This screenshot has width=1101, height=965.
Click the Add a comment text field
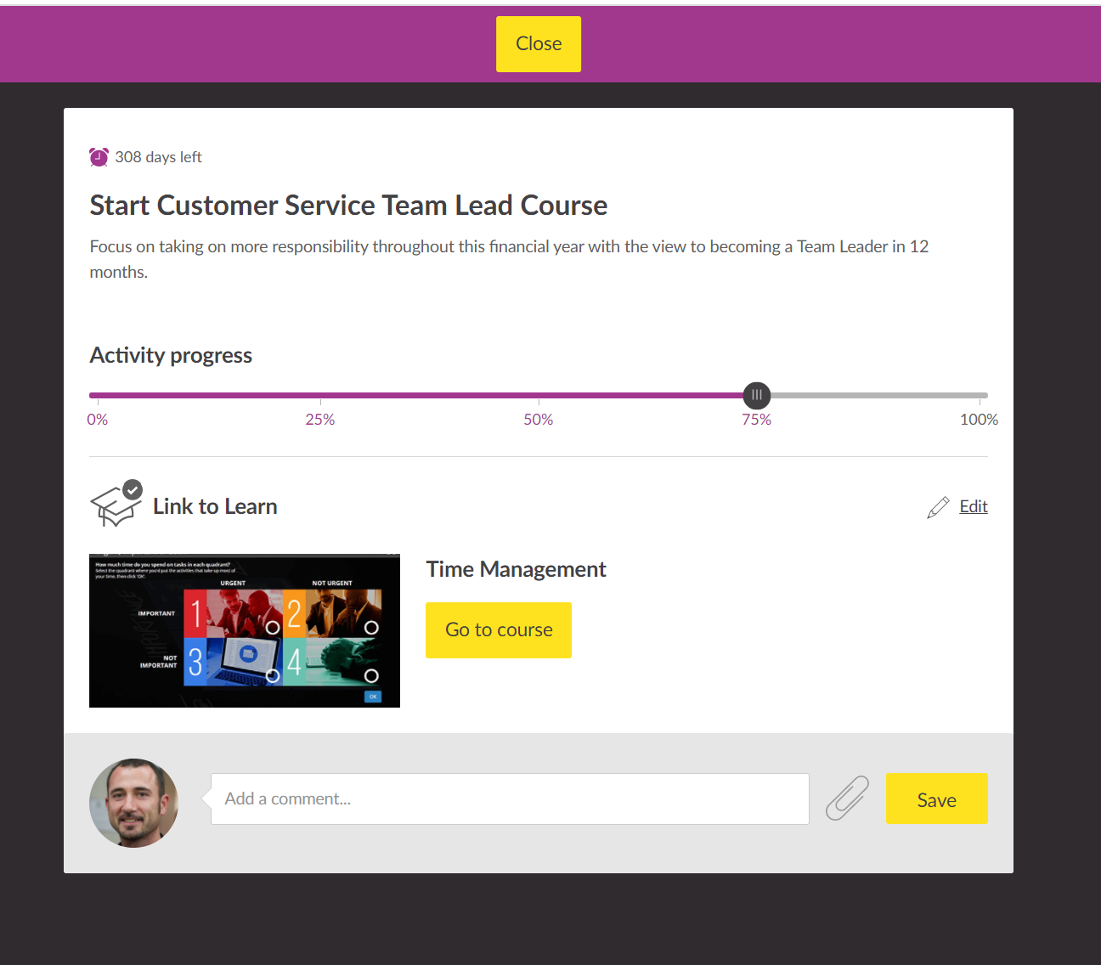(510, 799)
